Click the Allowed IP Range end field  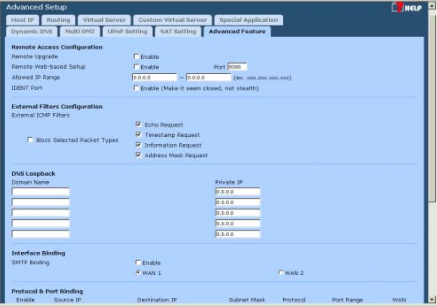coord(209,77)
